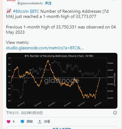Click the chart title BTC Number of Receiving Addresses
122x129 pixels.
[x=59, y=56]
